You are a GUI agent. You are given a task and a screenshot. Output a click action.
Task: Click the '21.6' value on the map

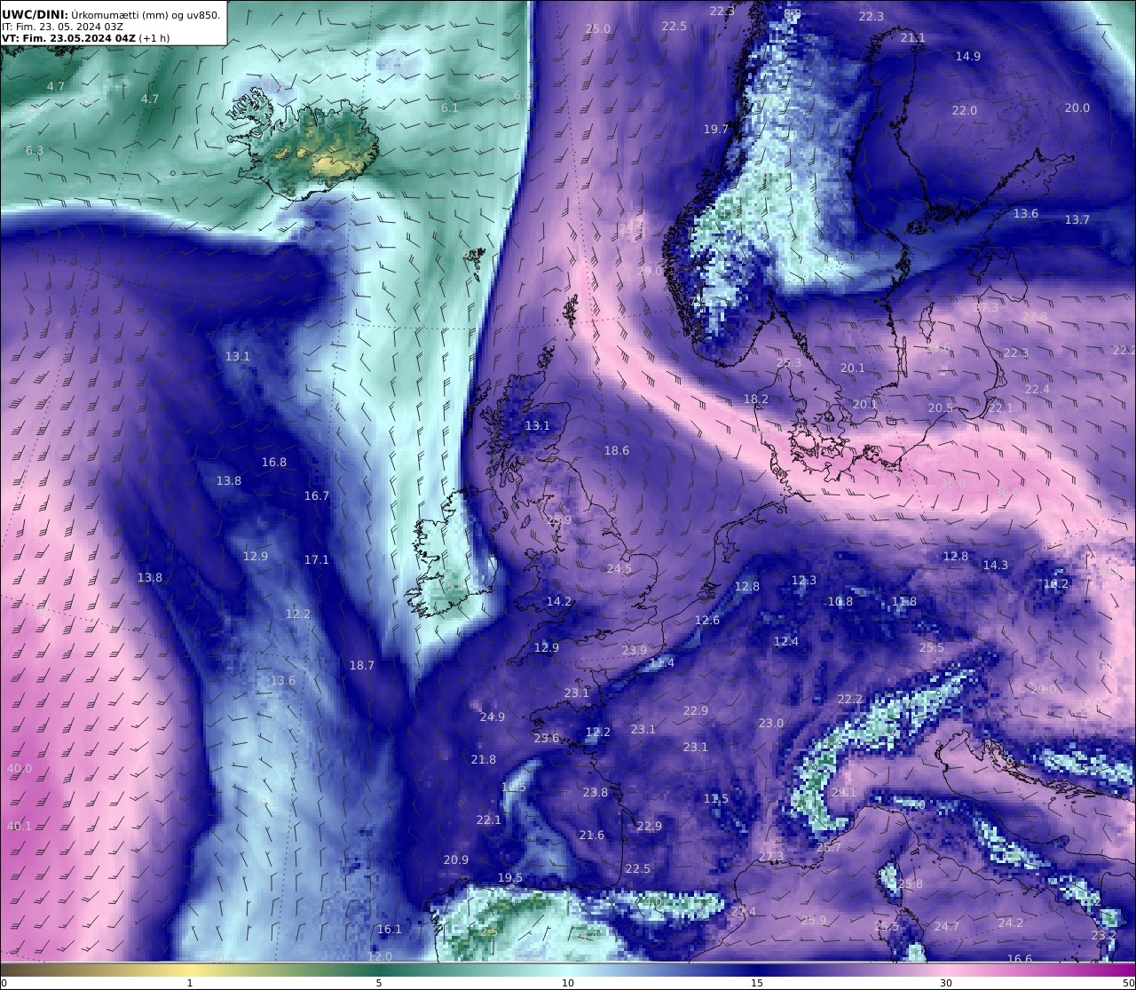point(591,836)
